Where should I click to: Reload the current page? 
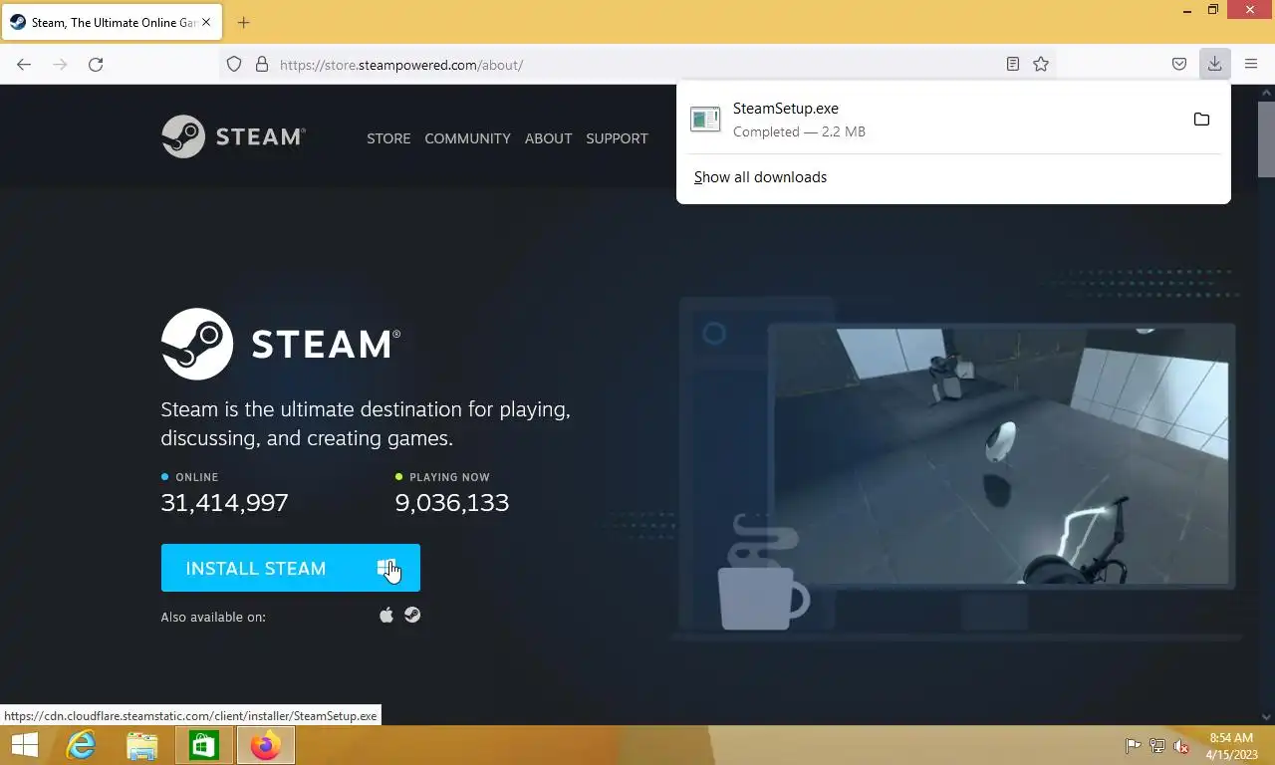tap(96, 65)
